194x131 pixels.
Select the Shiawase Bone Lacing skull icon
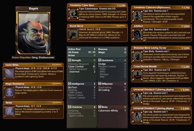[x=137, y=56]
